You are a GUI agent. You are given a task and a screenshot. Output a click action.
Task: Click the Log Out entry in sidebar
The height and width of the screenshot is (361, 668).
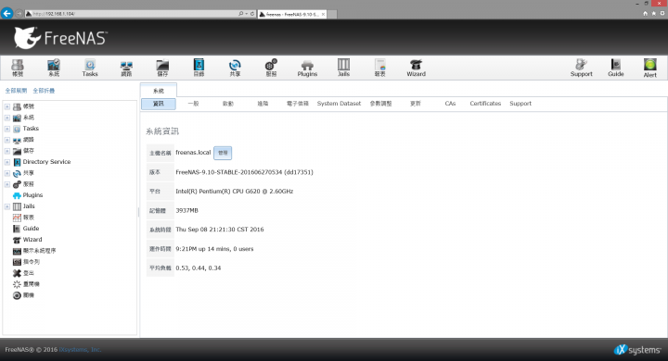(x=23, y=273)
